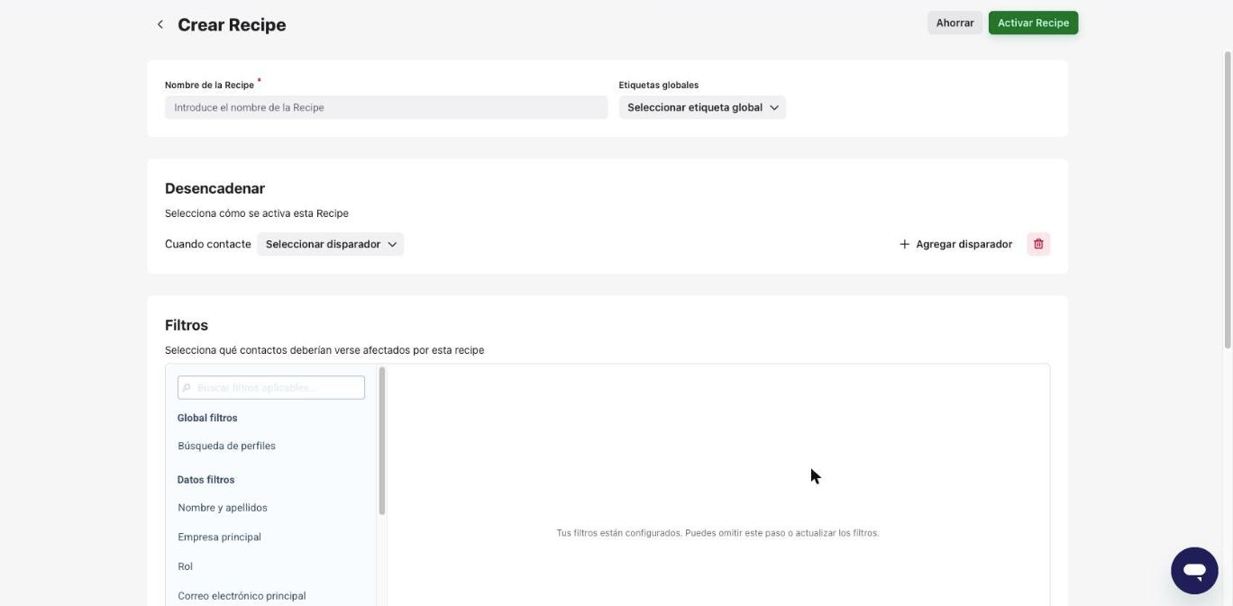
Task: Click the 'Tus filtros están configurados' message
Action: (x=717, y=533)
